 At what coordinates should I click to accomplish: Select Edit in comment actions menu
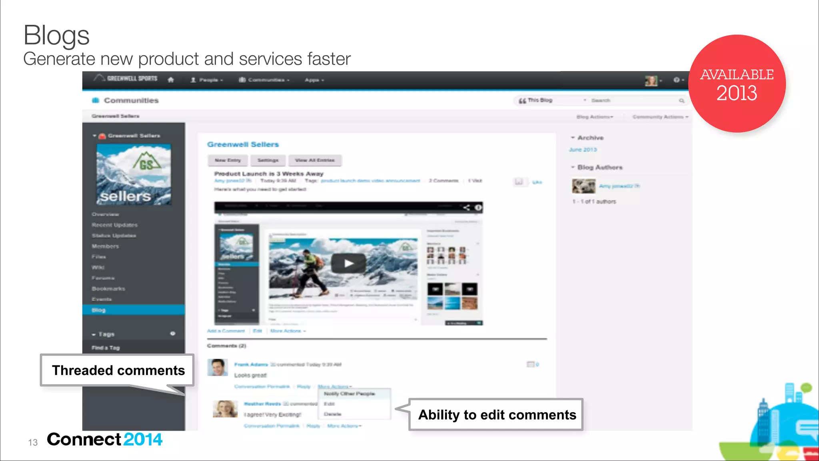coord(329,404)
